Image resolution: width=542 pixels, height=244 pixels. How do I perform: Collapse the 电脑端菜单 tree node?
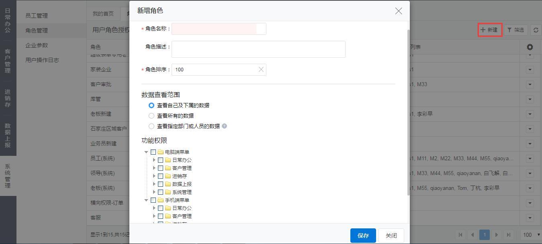click(146, 152)
